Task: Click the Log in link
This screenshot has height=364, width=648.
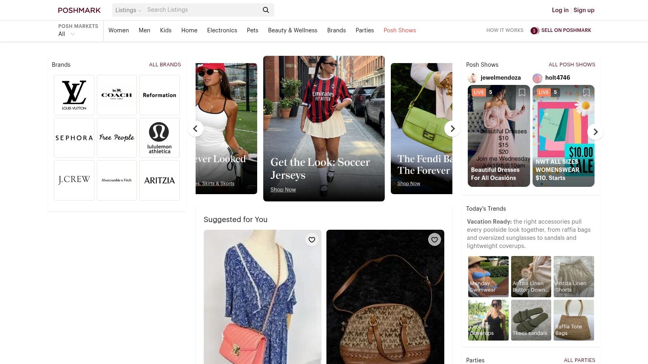Action: [560, 10]
